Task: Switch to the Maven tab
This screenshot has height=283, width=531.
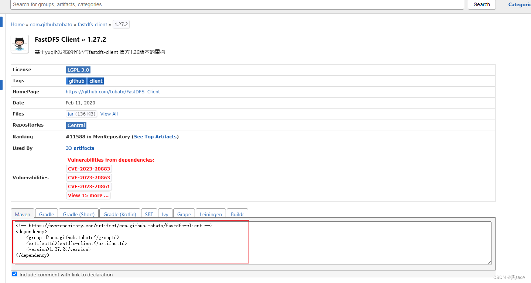Action: [x=23, y=214]
